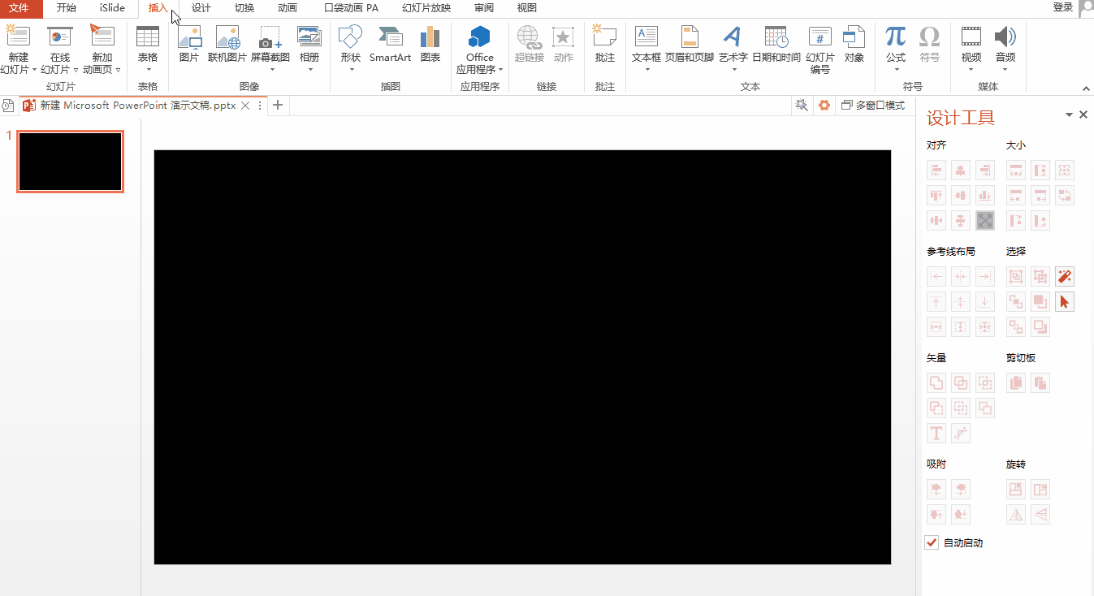
Task: Insert 日期和时间 date and time
Action: pos(776,45)
